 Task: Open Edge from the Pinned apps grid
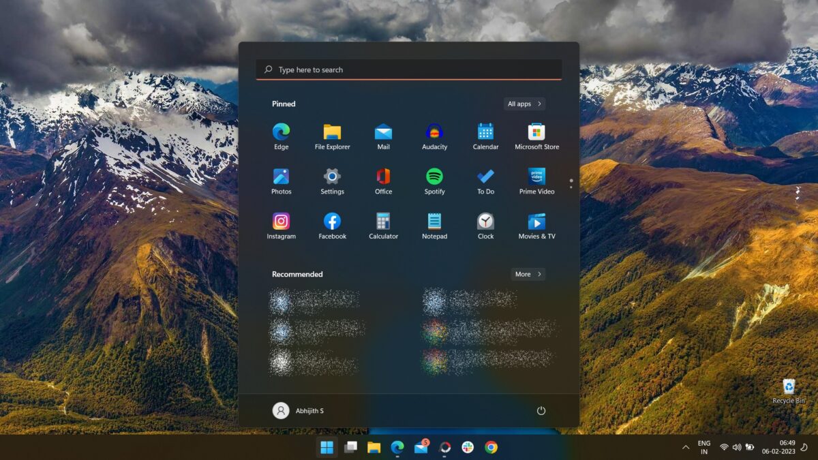pos(281,136)
